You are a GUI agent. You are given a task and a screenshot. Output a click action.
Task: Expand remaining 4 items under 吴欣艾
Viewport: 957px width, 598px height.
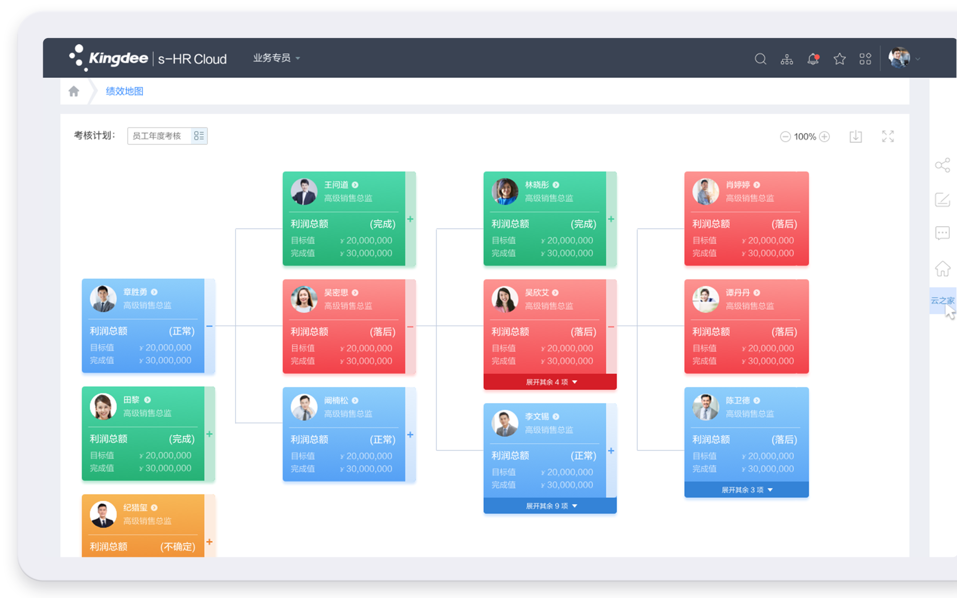pos(550,382)
